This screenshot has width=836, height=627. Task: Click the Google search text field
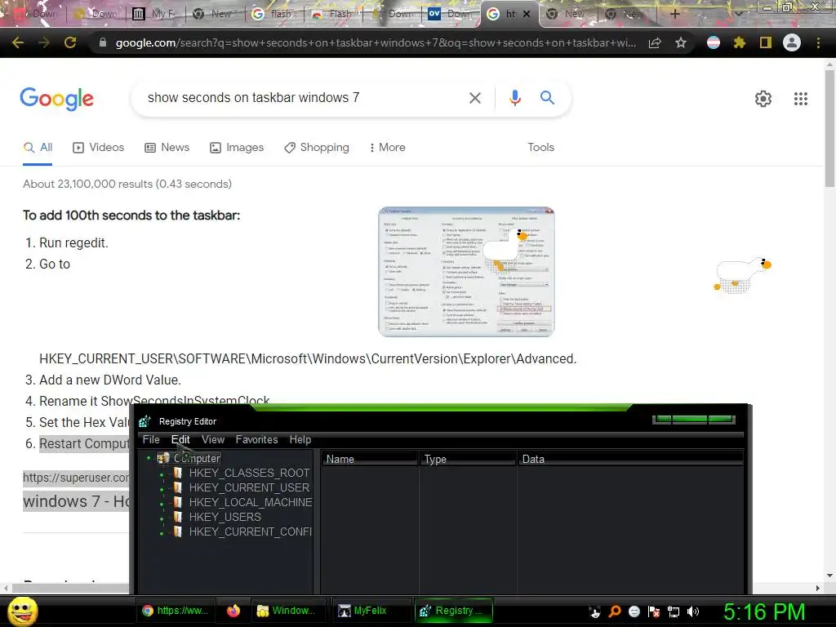click(x=304, y=98)
